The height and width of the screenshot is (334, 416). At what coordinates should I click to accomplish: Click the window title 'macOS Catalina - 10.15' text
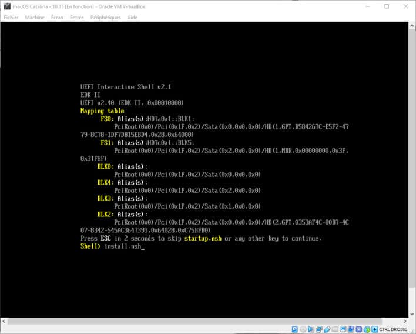click(37, 6)
